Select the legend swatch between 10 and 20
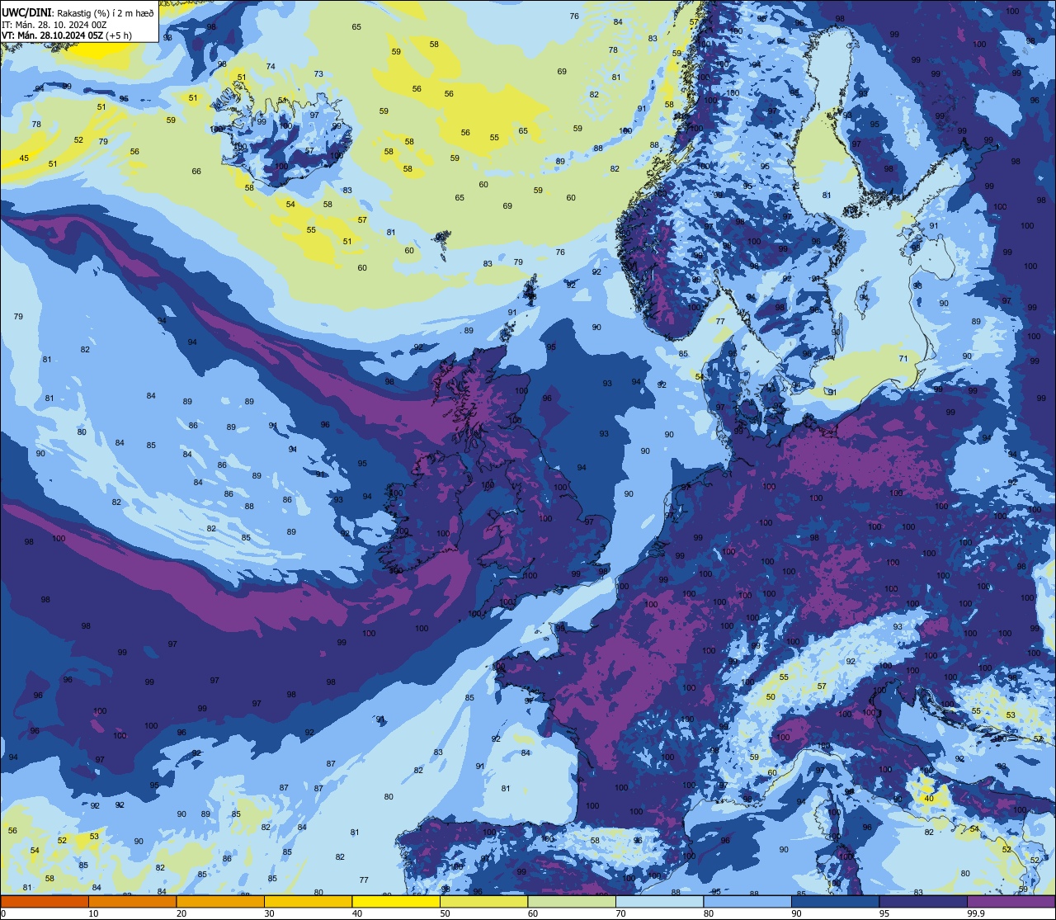Image resolution: width=1056 pixels, height=920 pixels. pyautogui.click(x=132, y=901)
